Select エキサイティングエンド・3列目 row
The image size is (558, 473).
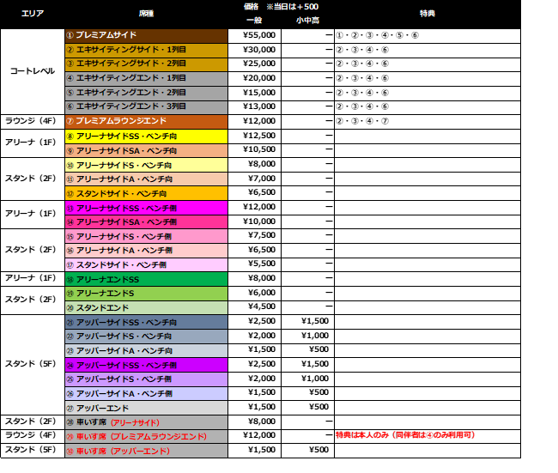pos(146,107)
